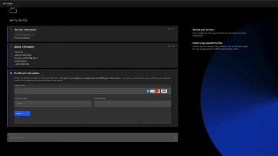Click the name 'Jane Doe'
This screenshot has width=278, height=156.
tap(19, 52)
